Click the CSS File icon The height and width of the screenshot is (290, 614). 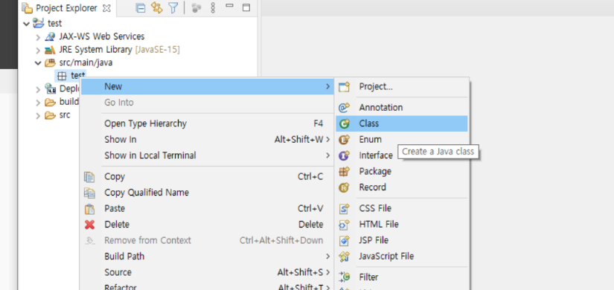(344, 209)
